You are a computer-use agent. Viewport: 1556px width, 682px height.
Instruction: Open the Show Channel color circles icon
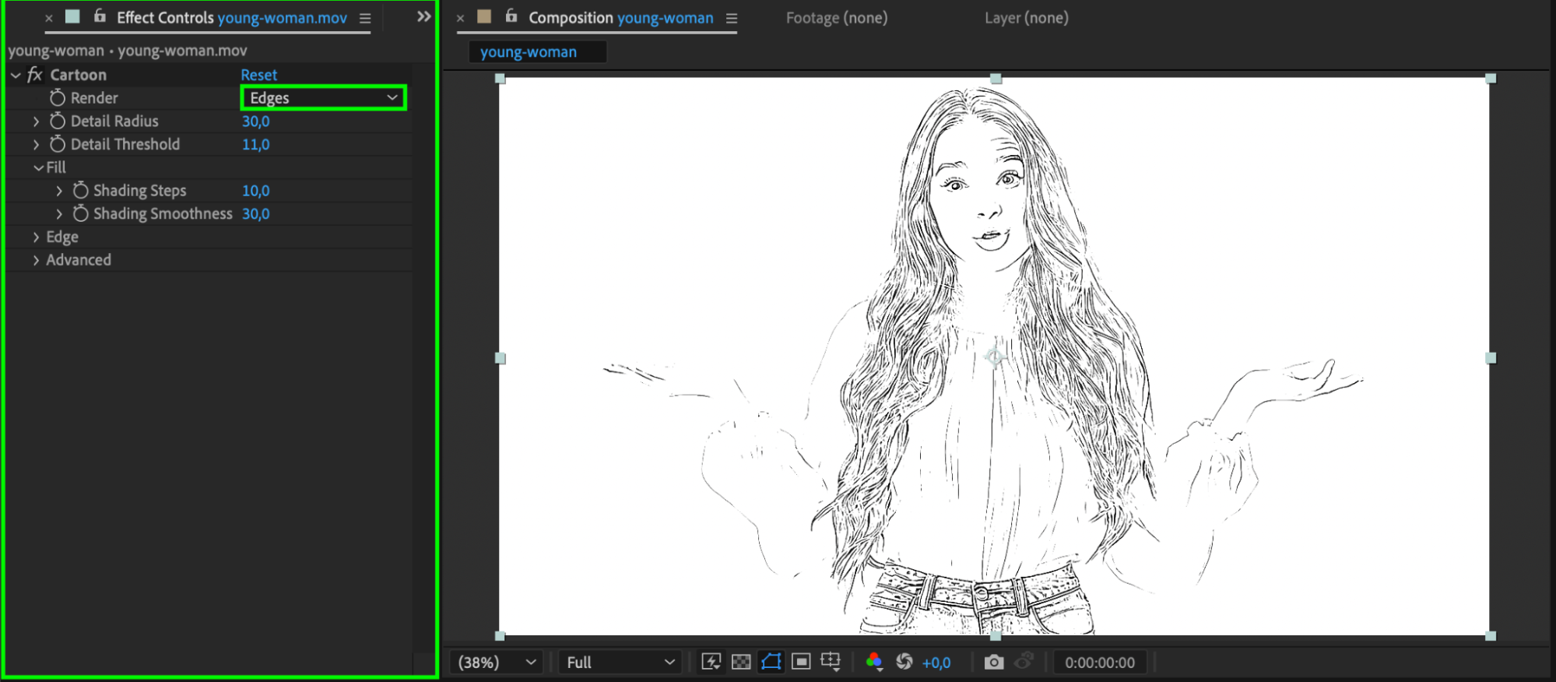873,662
